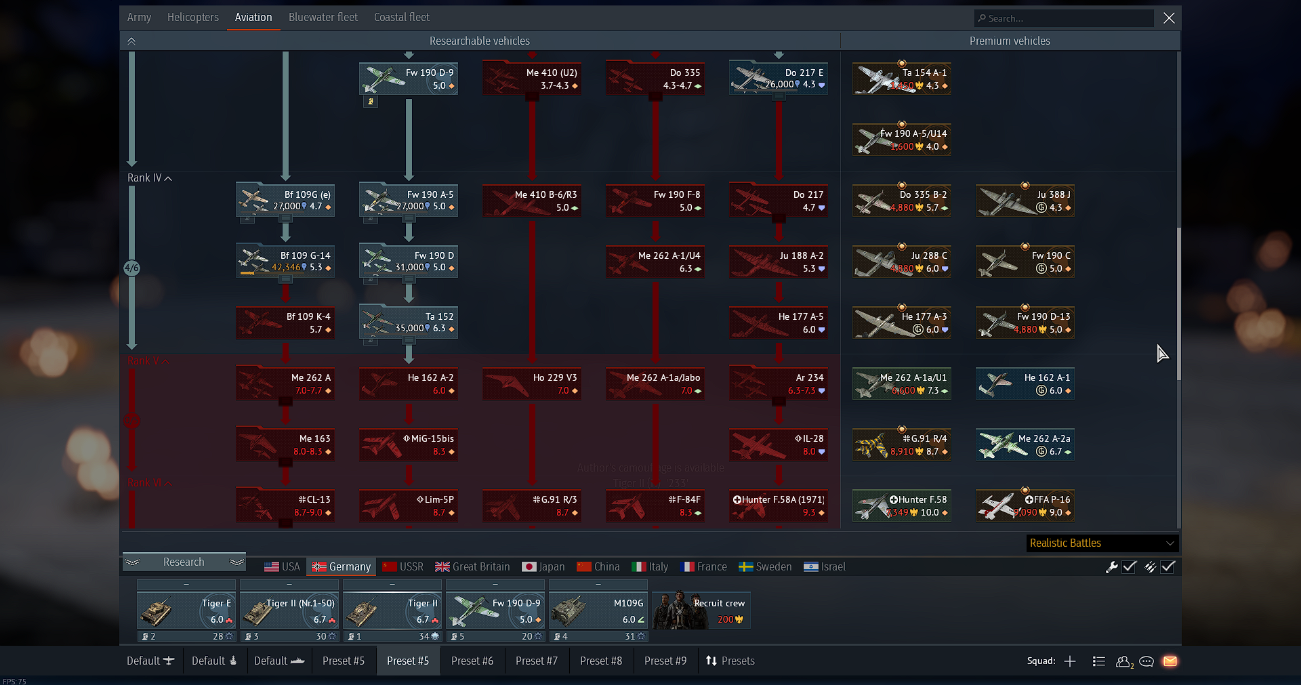Collapse the research tree with top-left chevron
The image size is (1301, 685).
(131, 41)
